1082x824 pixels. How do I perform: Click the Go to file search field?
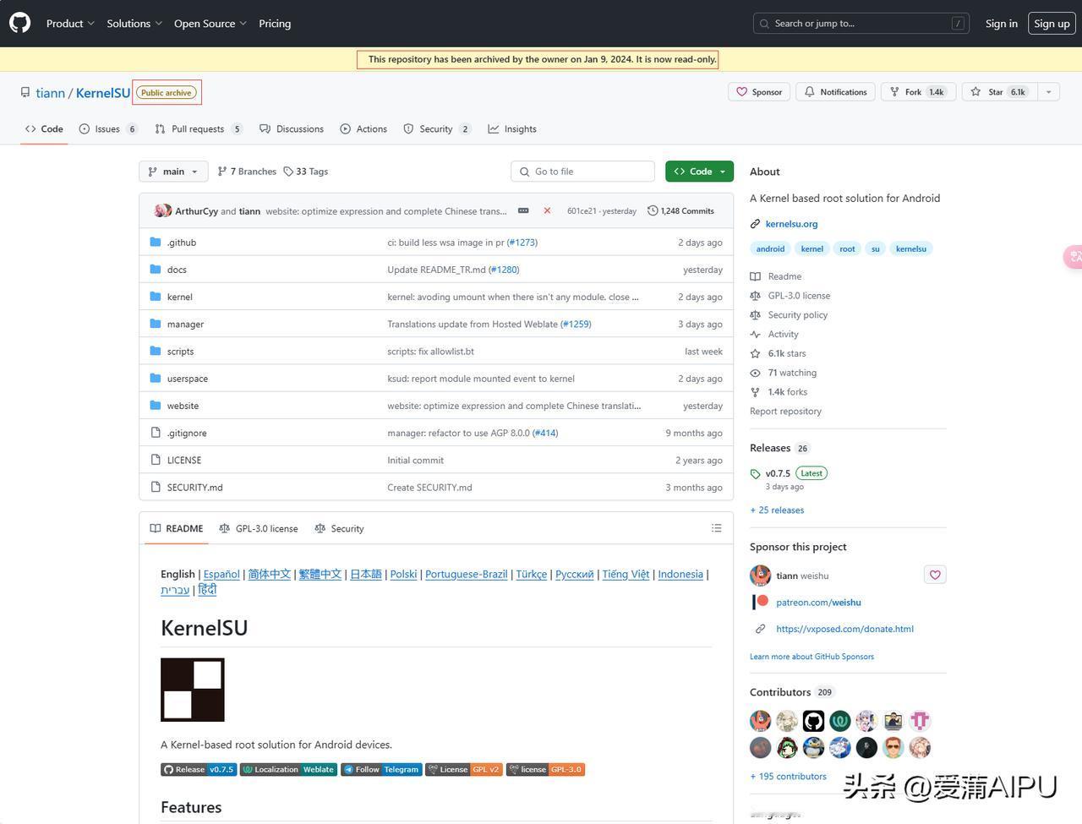[582, 172]
